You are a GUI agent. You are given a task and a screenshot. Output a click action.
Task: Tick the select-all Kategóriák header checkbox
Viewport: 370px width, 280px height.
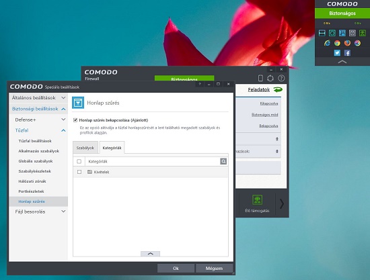tap(79, 161)
